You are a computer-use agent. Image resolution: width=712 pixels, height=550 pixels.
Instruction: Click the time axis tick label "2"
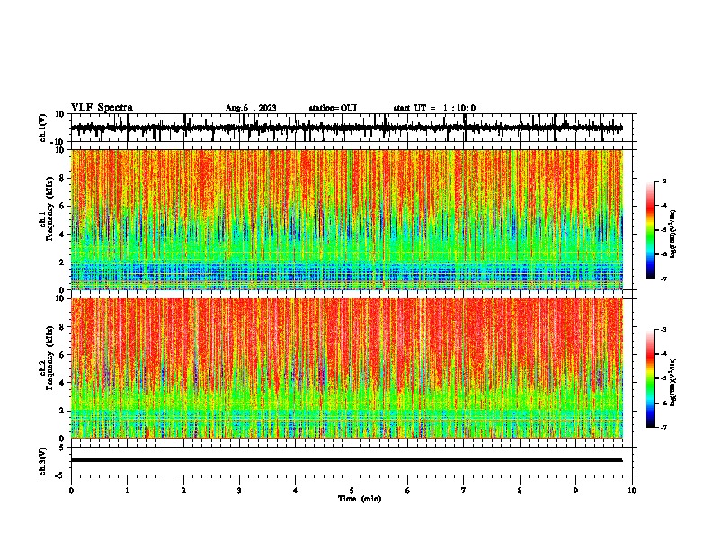(x=183, y=491)
